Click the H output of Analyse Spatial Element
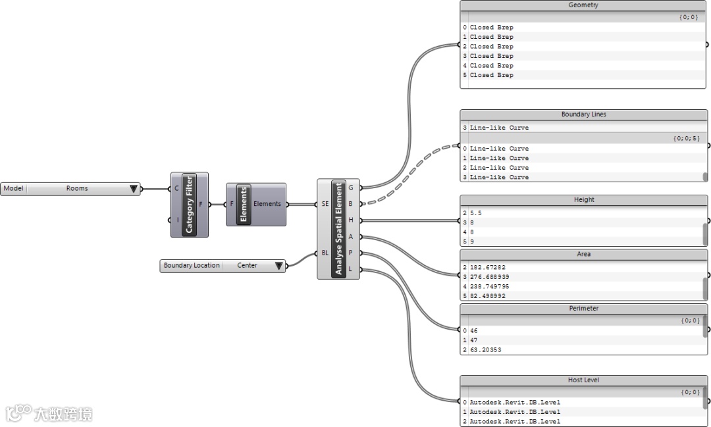711x427 pixels. click(x=350, y=220)
